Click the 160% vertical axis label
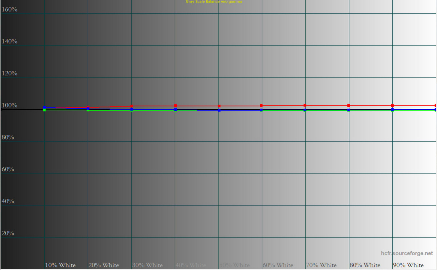Viewport: 437px width, 270px height. (9, 9)
